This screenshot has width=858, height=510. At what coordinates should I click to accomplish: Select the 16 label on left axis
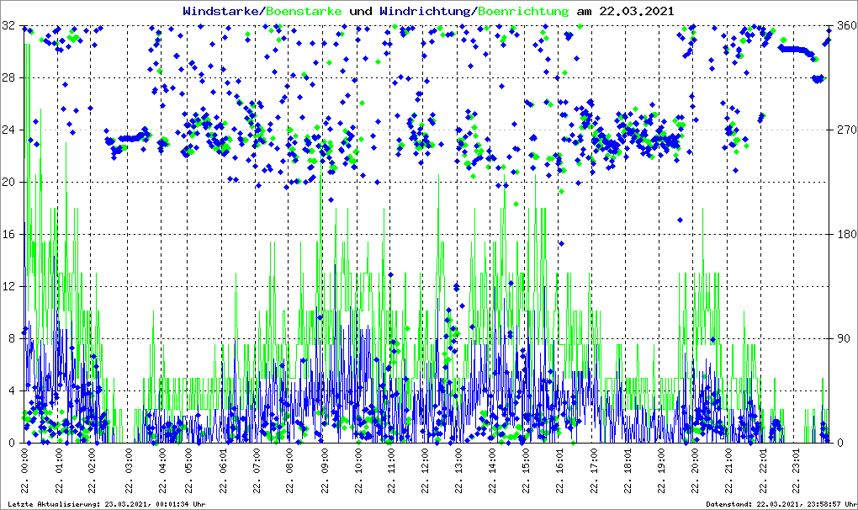pyautogui.click(x=8, y=234)
